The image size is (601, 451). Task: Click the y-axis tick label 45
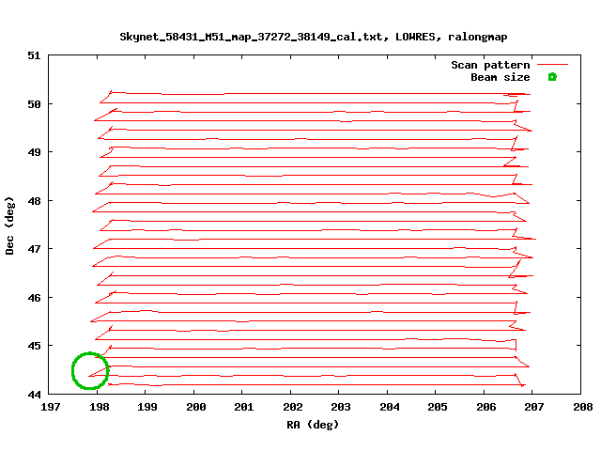click(x=34, y=346)
